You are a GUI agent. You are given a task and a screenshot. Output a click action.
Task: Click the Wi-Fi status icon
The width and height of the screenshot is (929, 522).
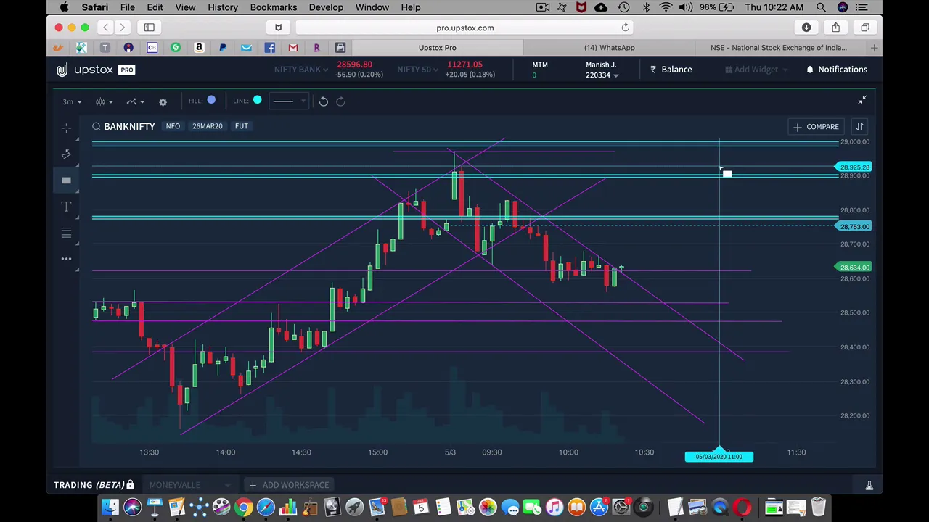click(666, 7)
